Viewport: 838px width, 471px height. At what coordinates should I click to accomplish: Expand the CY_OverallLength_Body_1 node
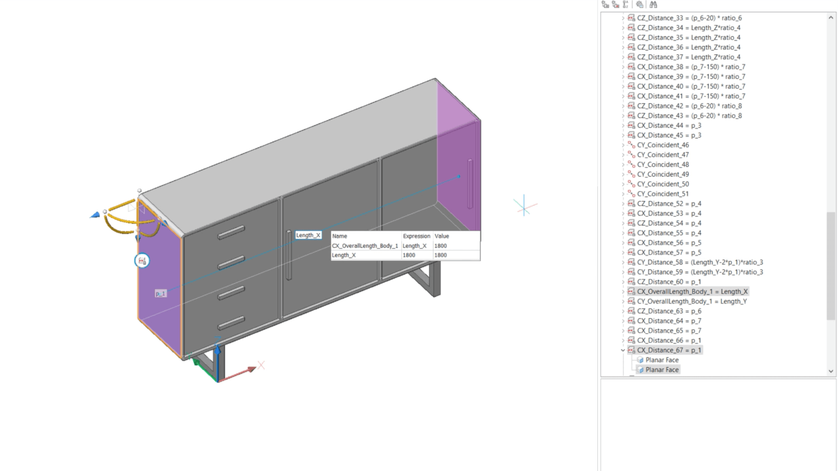tap(623, 301)
